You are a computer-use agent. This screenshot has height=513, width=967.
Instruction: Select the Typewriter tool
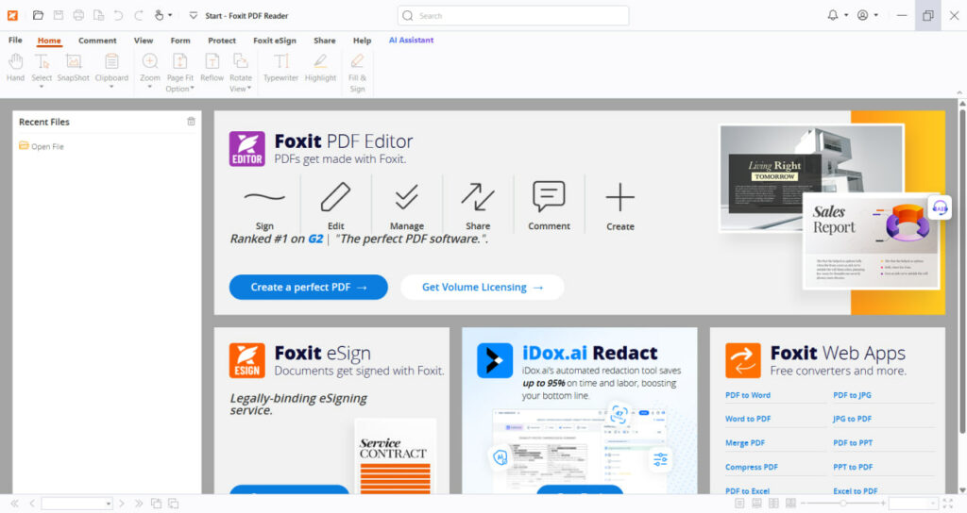pos(280,68)
